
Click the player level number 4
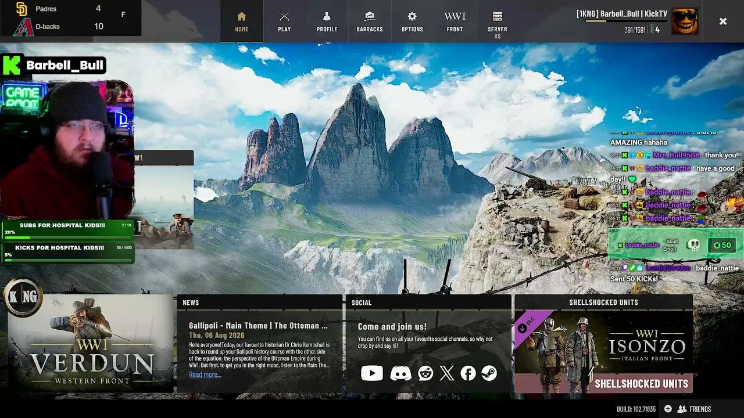coord(657,30)
